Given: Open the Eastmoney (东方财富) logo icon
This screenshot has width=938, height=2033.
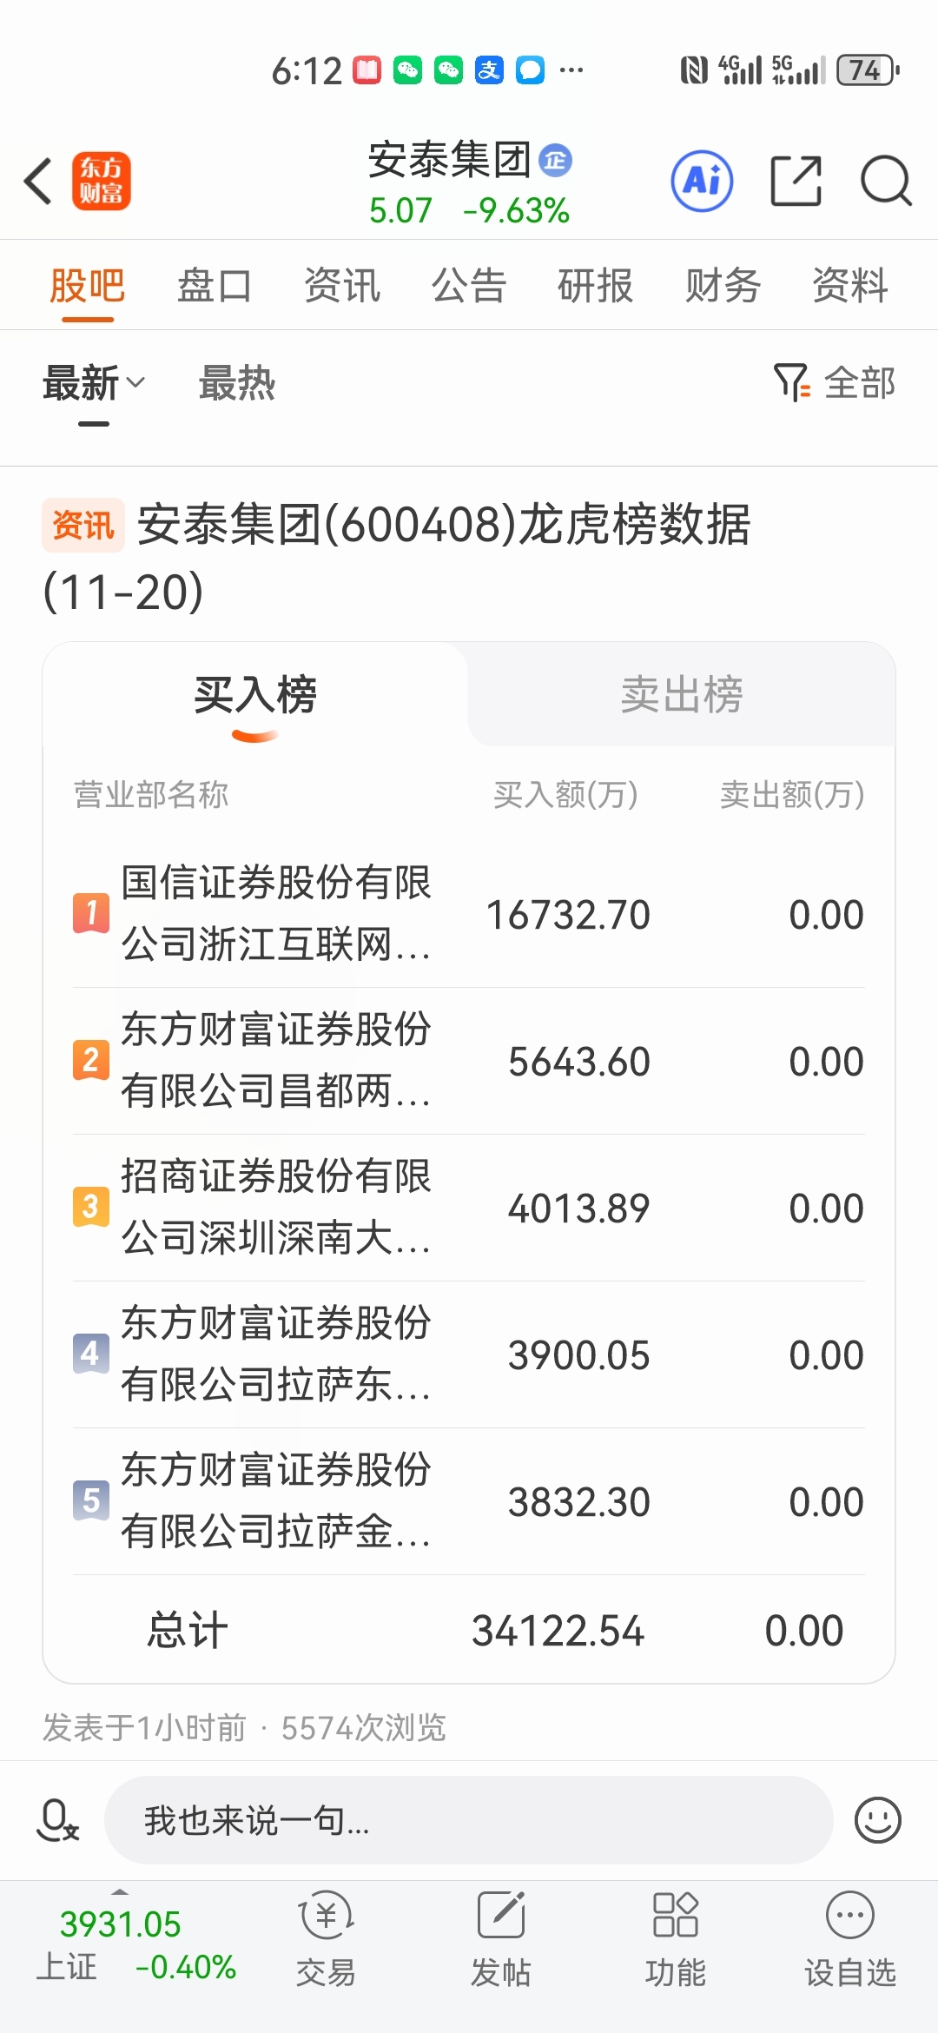Looking at the screenshot, I should tap(102, 182).
